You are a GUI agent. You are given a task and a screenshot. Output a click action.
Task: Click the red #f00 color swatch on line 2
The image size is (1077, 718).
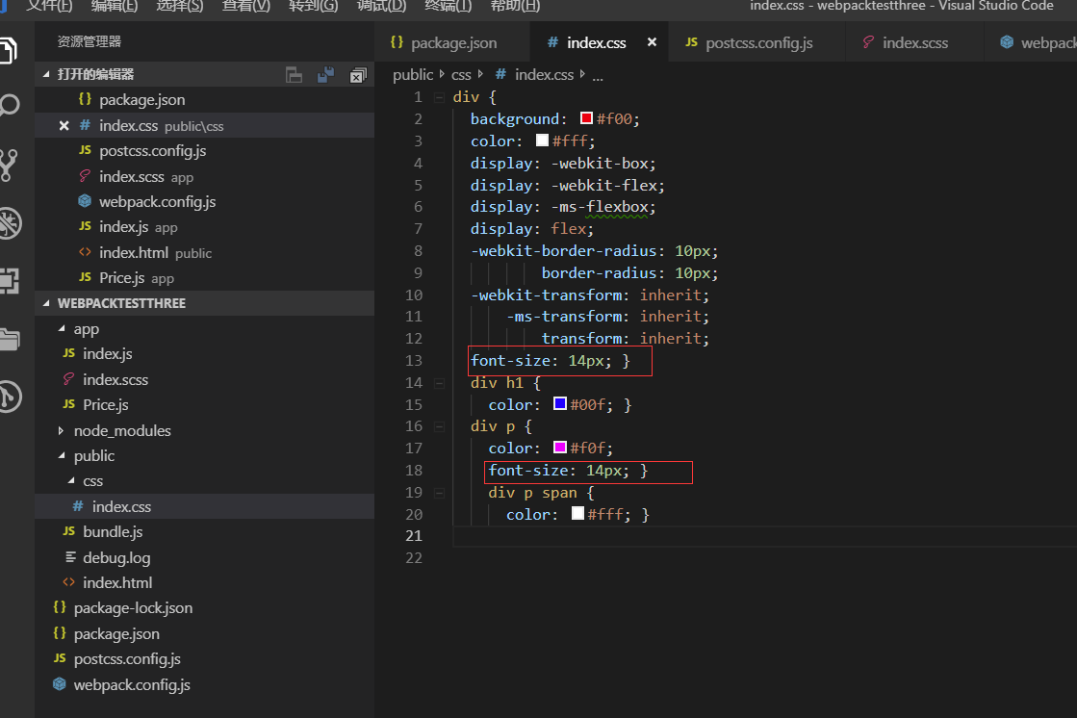tap(587, 118)
